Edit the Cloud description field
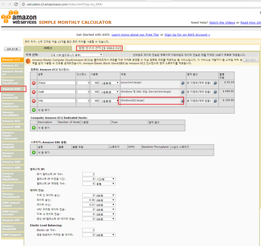 tap(57, 83)
